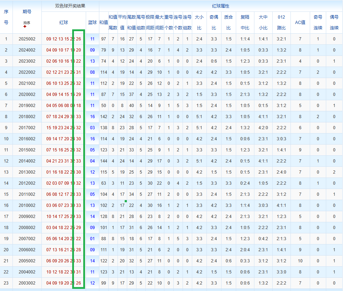Screen dimensions: 343x291
Task: Click the AC值 column header
Action: [300, 23]
